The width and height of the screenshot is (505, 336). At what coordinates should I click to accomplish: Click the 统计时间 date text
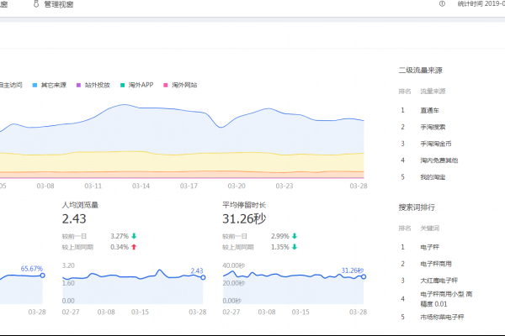point(481,4)
